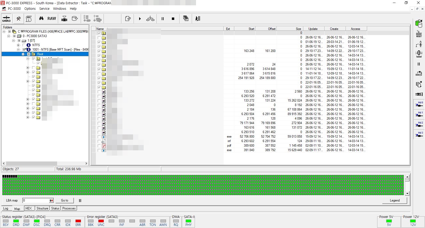Collapse the 1001 - NTFS Base MFT Scan node
This screenshot has height=228, width=425.
(18, 50)
